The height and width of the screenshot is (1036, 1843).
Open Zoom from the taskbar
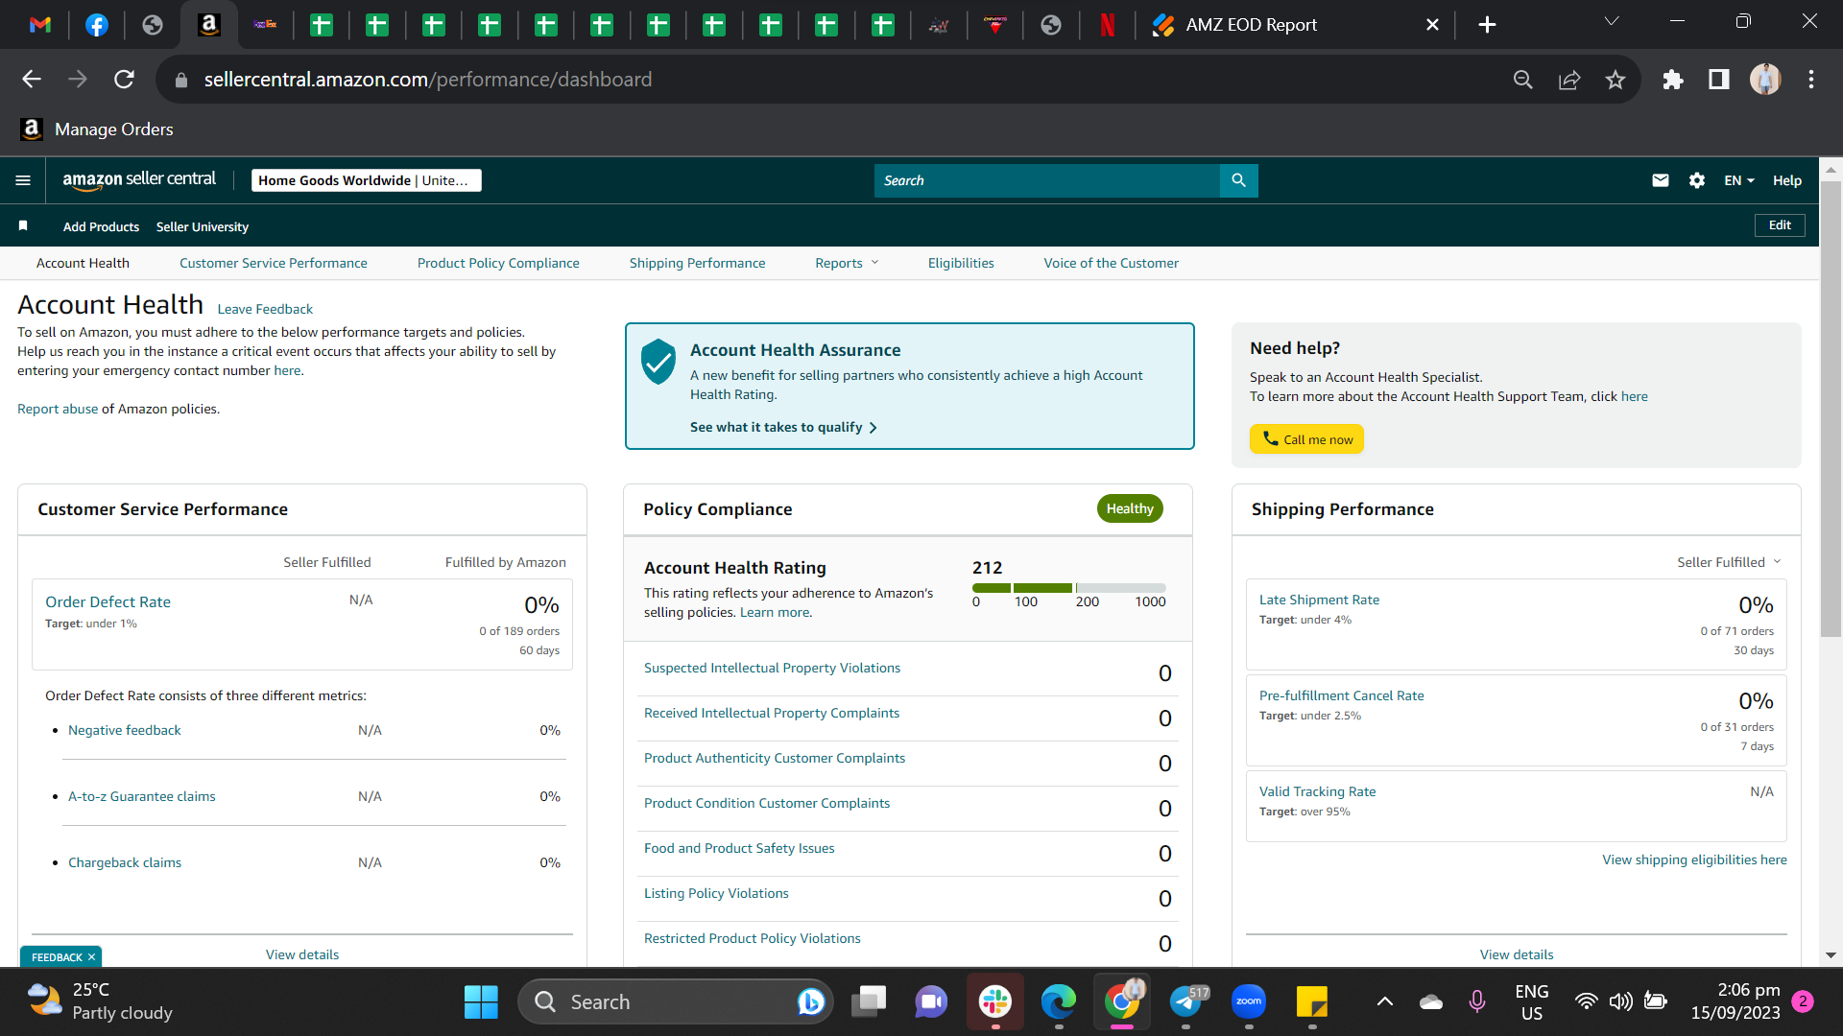click(x=1249, y=1002)
